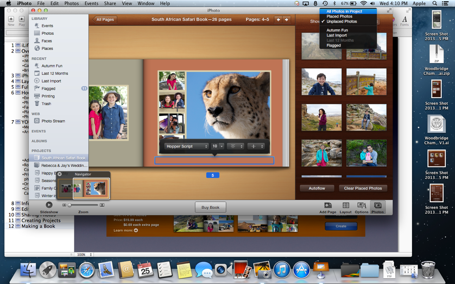This screenshot has height=284, width=455.
Task: Click the caption text field on page 5
Action: coord(214,160)
